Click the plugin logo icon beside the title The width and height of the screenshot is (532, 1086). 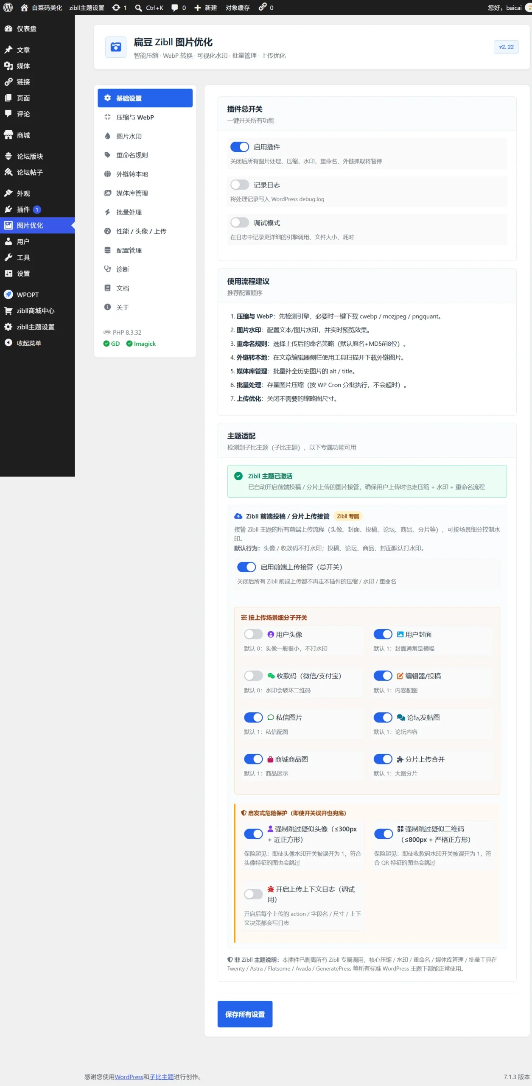[116, 47]
